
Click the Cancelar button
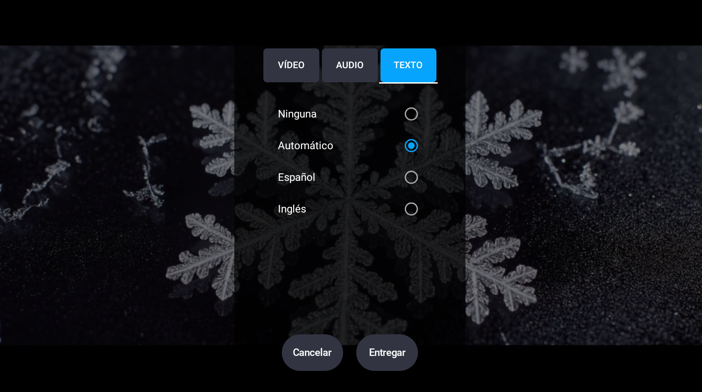312,352
